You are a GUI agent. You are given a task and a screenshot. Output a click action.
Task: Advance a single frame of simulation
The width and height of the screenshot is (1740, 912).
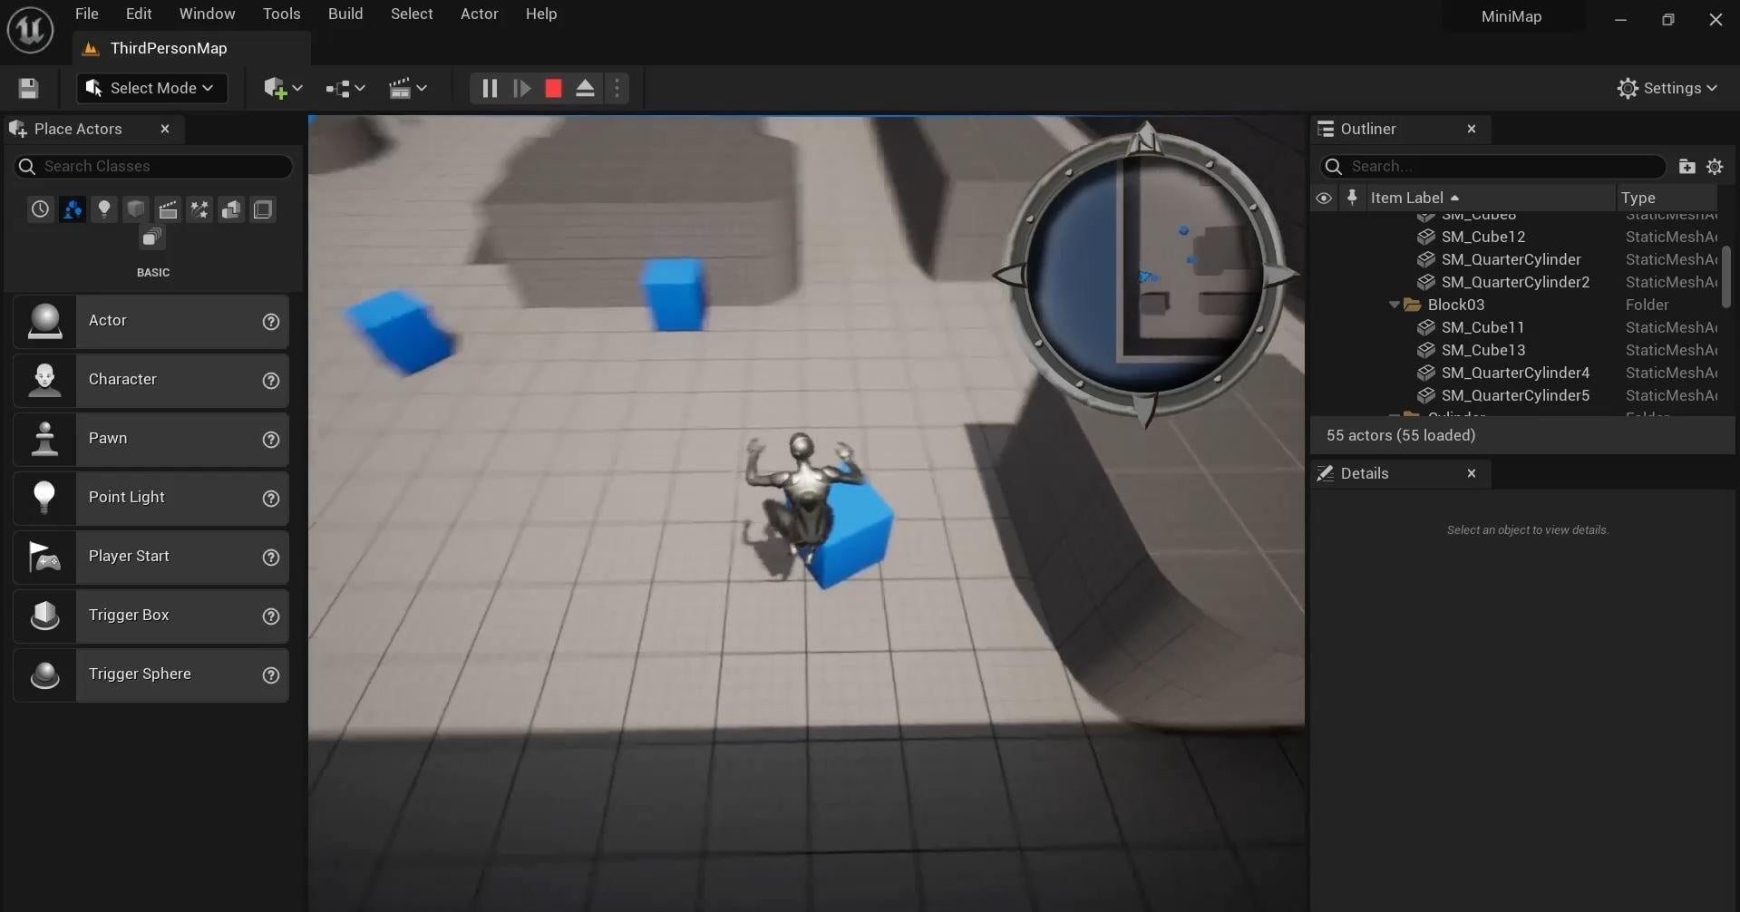tap(521, 88)
